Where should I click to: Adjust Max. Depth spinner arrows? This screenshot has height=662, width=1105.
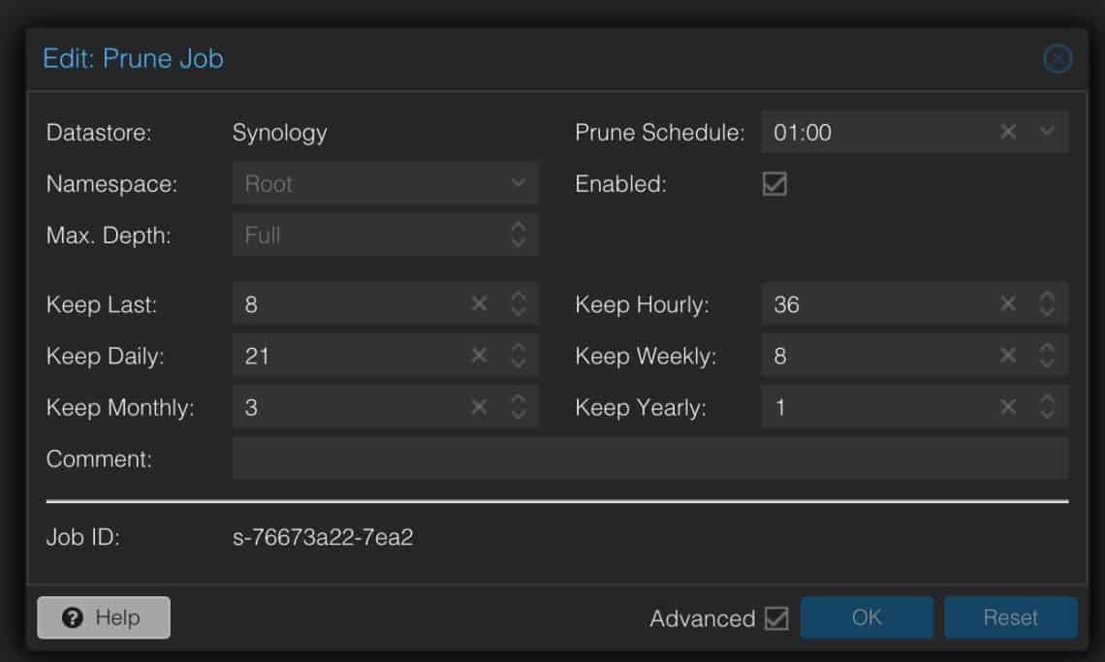click(518, 235)
